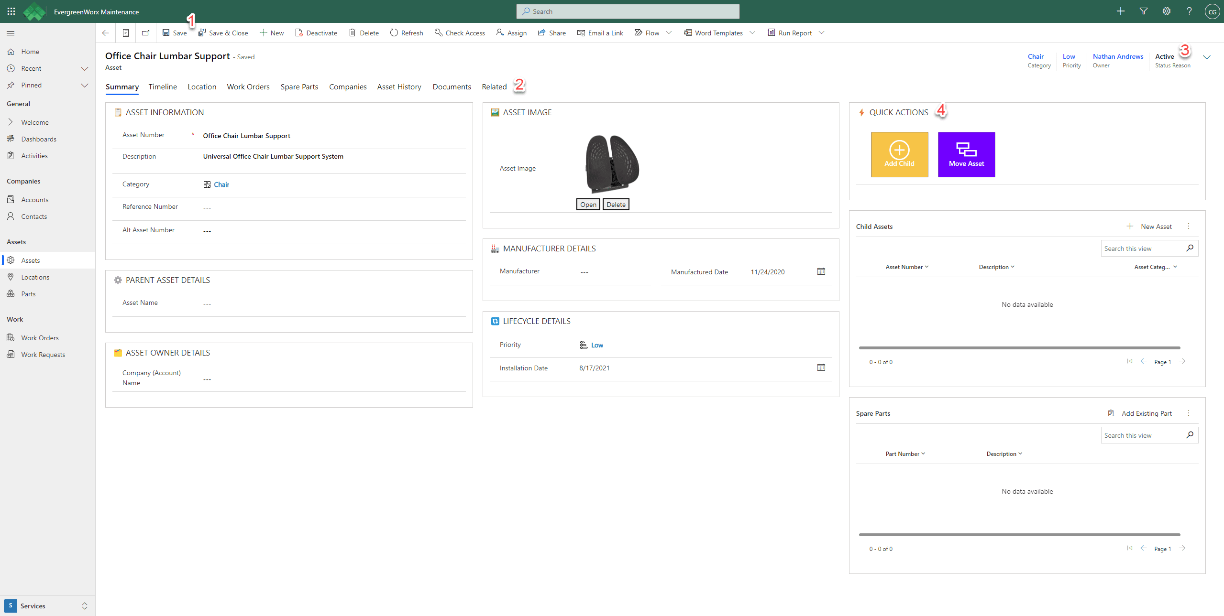
Task: Click the Move Asset purple button
Action: coord(966,154)
